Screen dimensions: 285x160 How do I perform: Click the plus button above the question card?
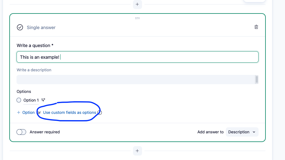coord(137,4)
